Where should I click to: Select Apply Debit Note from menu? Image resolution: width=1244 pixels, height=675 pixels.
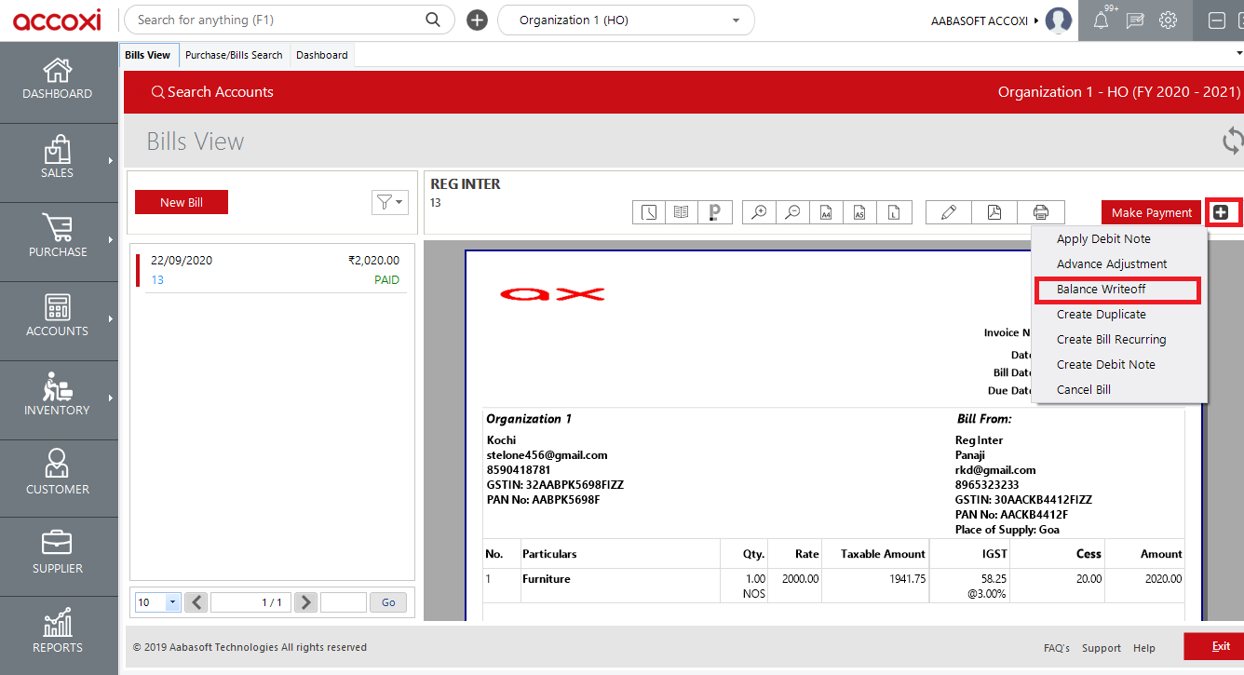pyautogui.click(x=1103, y=239)
